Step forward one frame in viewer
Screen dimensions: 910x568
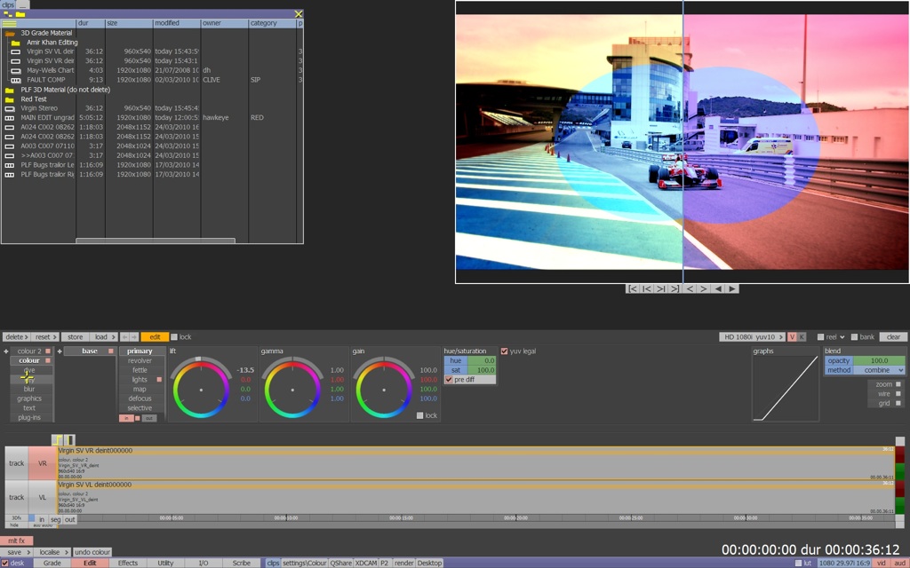coord(704,288)
